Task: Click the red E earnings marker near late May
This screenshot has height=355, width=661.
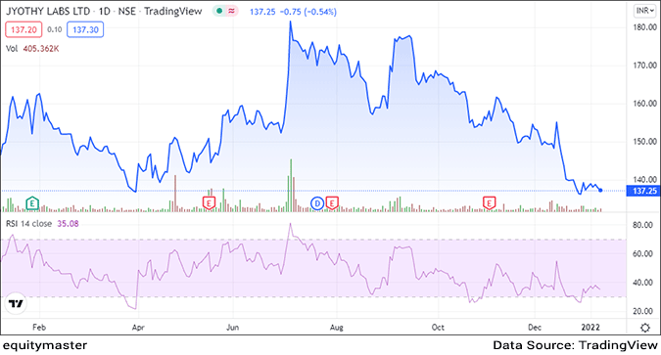Action: [x=209, y=203]
